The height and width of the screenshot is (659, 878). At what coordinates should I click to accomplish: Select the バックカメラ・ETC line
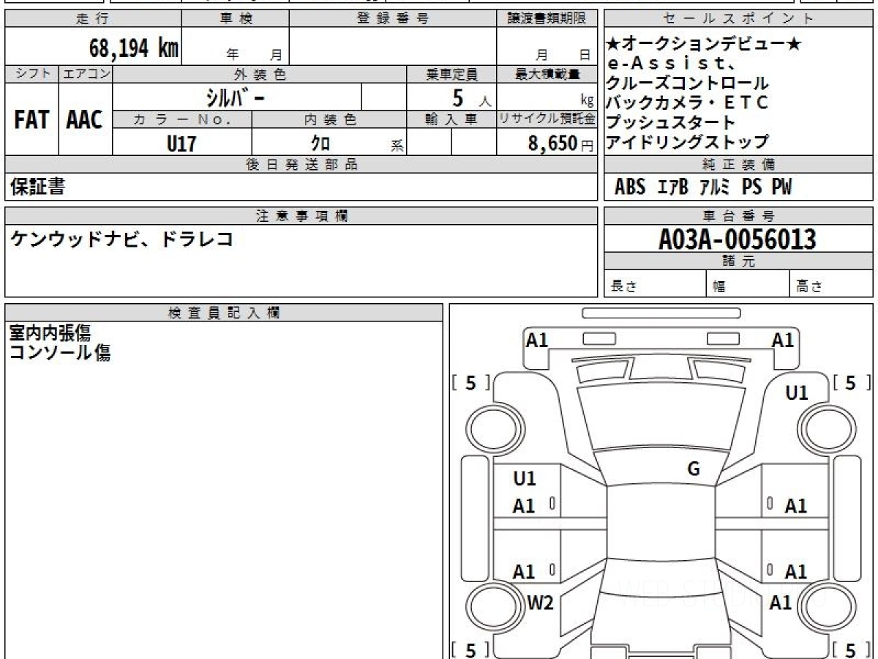click(x=687, y=103)
